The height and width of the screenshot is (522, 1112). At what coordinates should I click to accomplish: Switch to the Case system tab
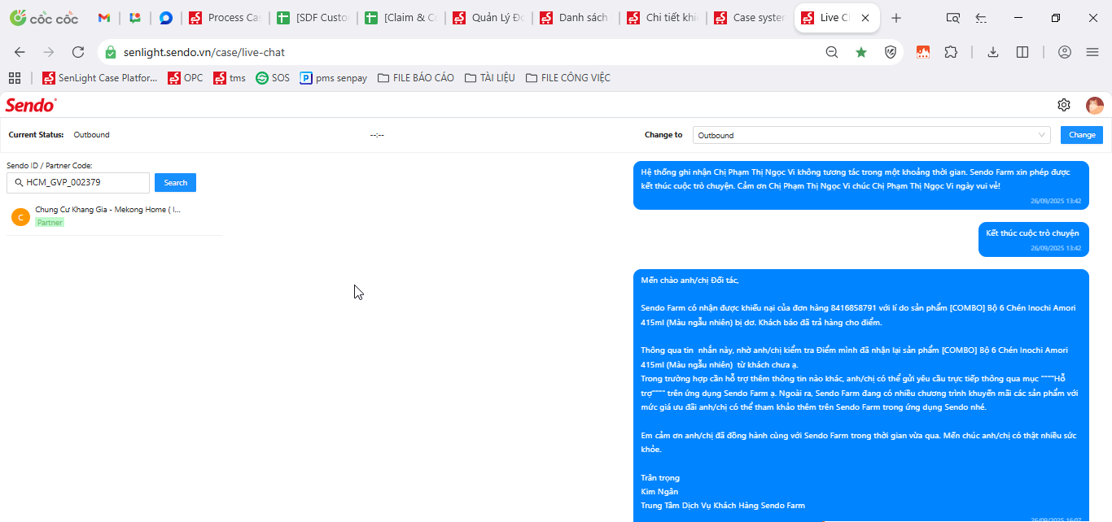click(749, 18)
